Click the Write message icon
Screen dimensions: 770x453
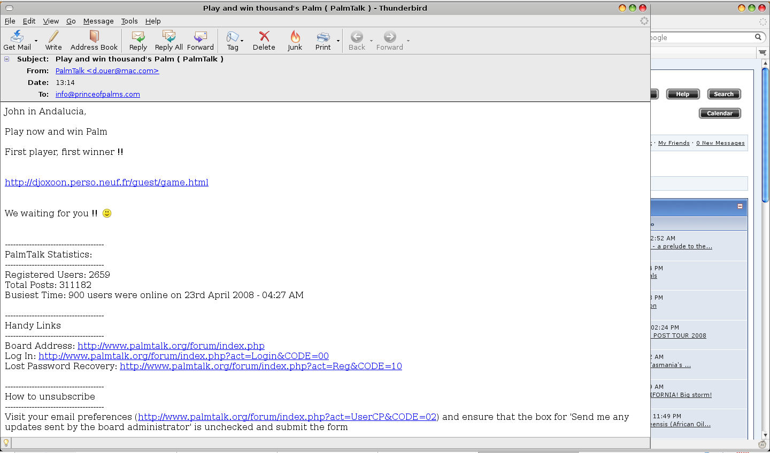coord(53,36)
